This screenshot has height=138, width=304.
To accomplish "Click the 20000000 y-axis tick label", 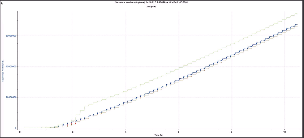I will (10, 97).
